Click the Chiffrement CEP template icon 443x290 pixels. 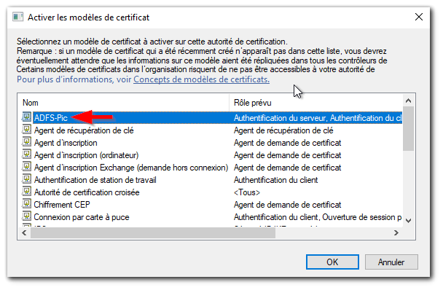coord(26,204)
